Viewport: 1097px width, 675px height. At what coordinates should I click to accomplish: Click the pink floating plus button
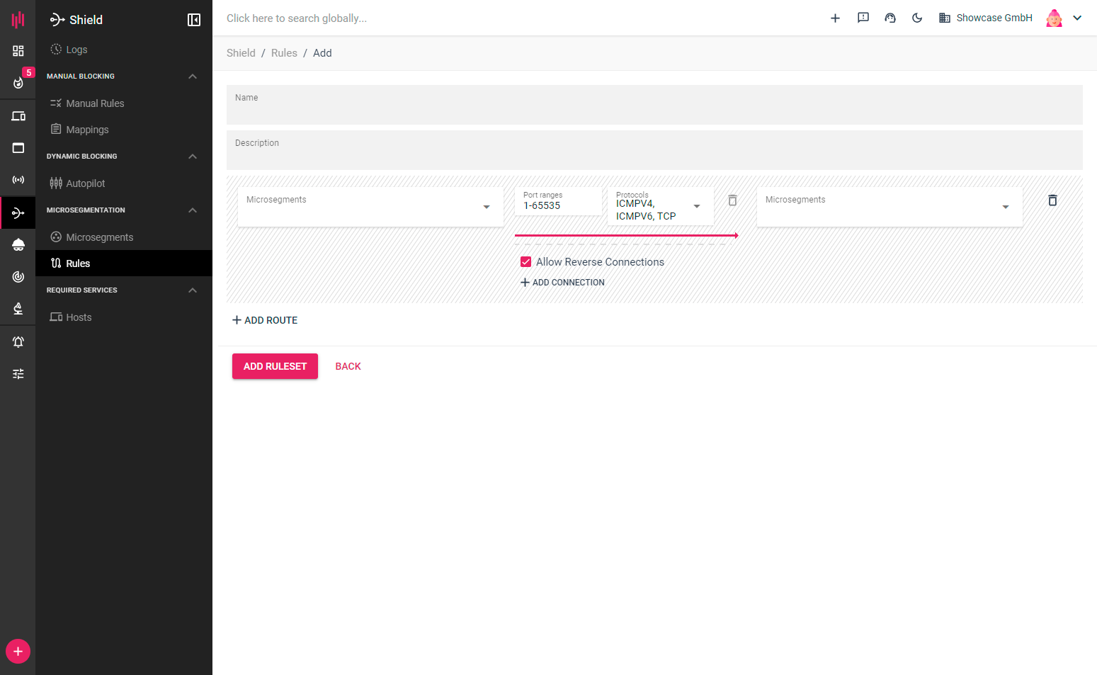(x=18, y=651)
